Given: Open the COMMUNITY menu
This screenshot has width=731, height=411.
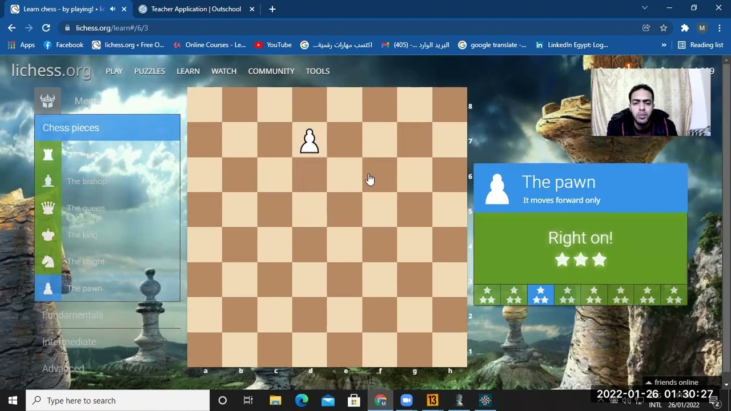Looking at the screenshot, I should pos(271,71).
